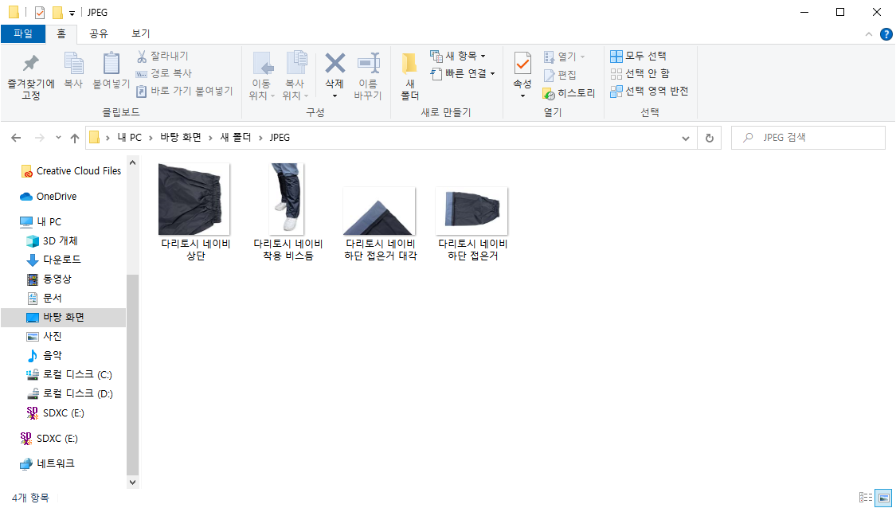This screenshot has height=508, width=896.
Task: Select 내 PC in the navigation pane
Action: click(x=41, y=221)
